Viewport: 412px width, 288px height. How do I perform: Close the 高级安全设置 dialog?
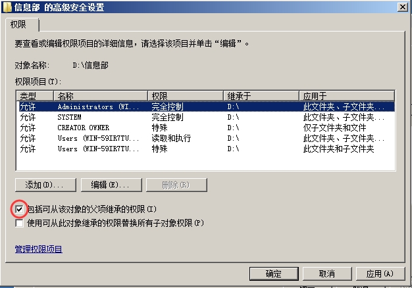tap(402, 7)
